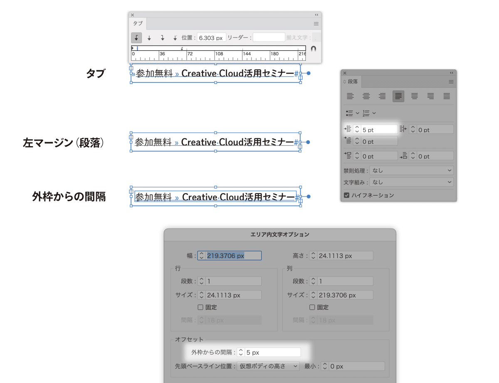Expand the bullet list options arrow
Screen dimensions: 499x383
click(357, 113)
